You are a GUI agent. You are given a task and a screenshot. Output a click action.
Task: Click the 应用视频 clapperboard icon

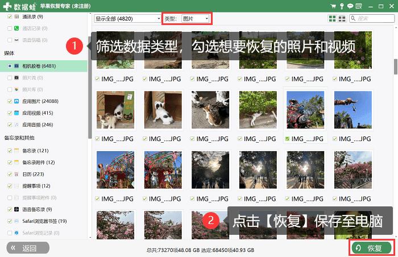(16, 113)
